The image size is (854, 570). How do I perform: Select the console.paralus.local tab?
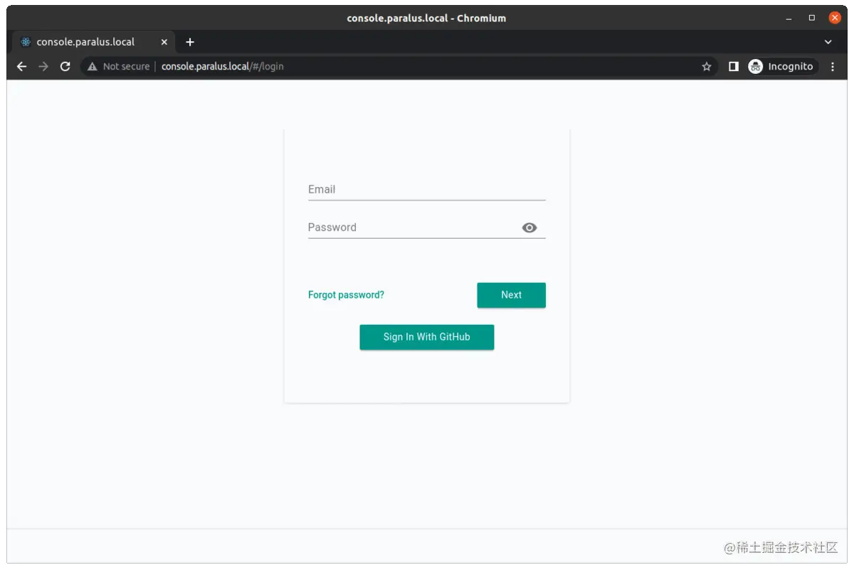coord(93,42)
